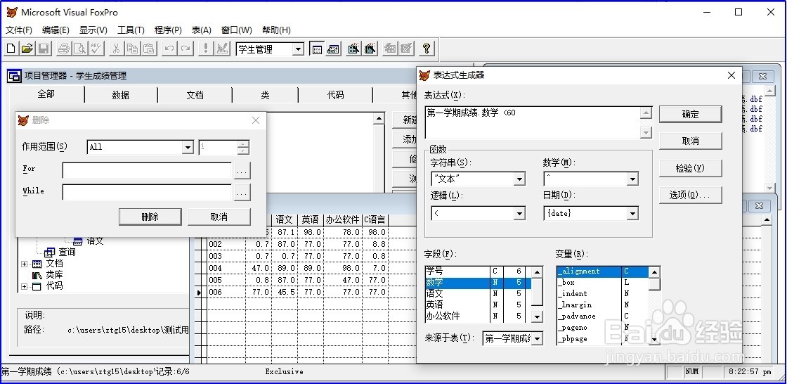Click record 004 in the browse table
This screenshot has width=787, height=384.
[215, 268]
